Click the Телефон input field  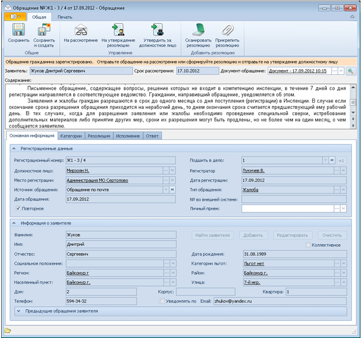tap(101, 301)
